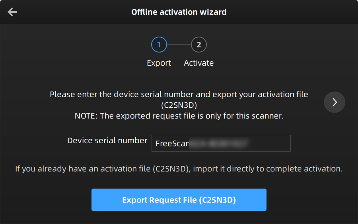Switch to the Activate step label
Image resolution: width=358 pixels, height=224 pixels.
pos(199,63)
